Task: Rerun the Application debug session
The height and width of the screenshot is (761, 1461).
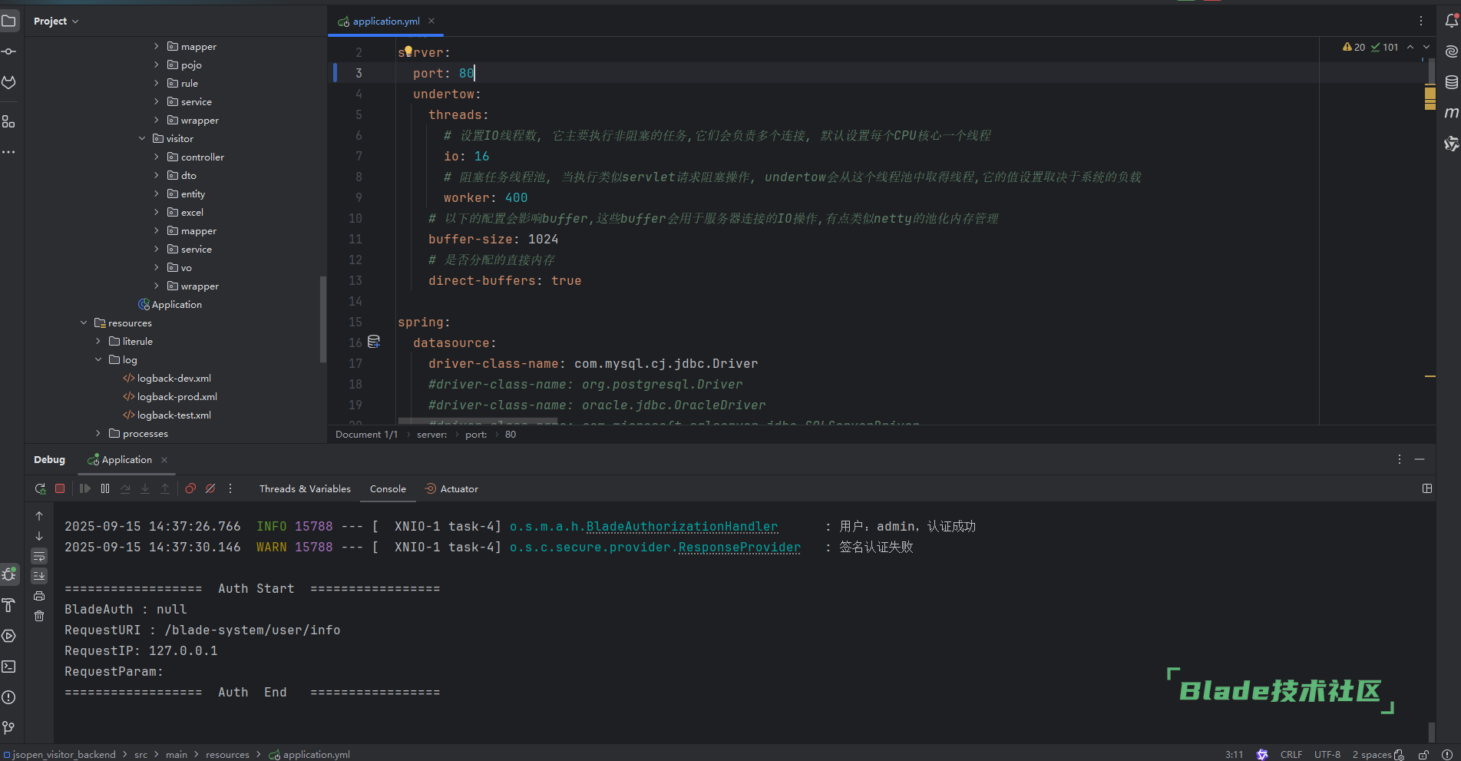Action: pos(40,488)
